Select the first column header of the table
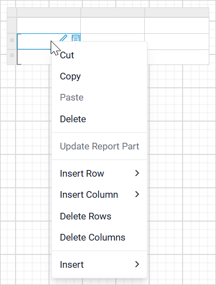The width and height of the screenshot is (216, 285). 48,12
